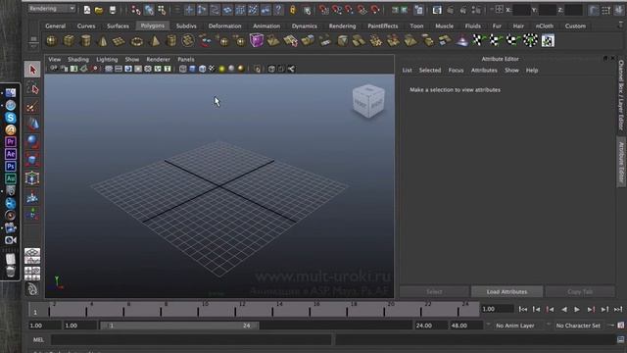627x353 pixels.
Task: Click the Open Scene folder icon
Action: pyautogui.click(x=99, y=10)
